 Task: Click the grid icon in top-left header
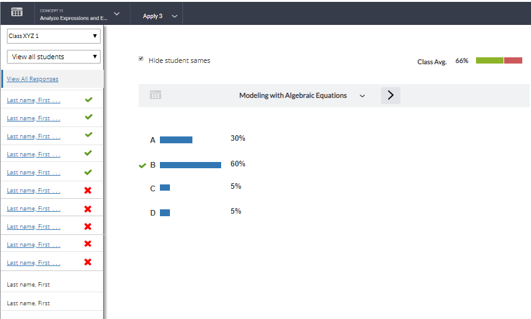(17, 12)
